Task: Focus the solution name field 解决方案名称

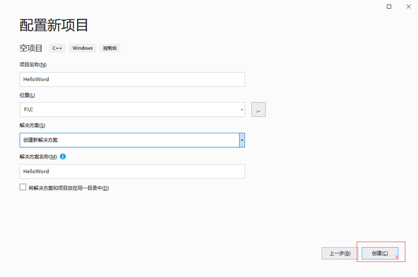Action: tap(132, 172)
